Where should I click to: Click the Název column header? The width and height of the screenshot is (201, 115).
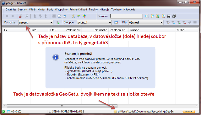pyautogui.click(x=152, y=30)
